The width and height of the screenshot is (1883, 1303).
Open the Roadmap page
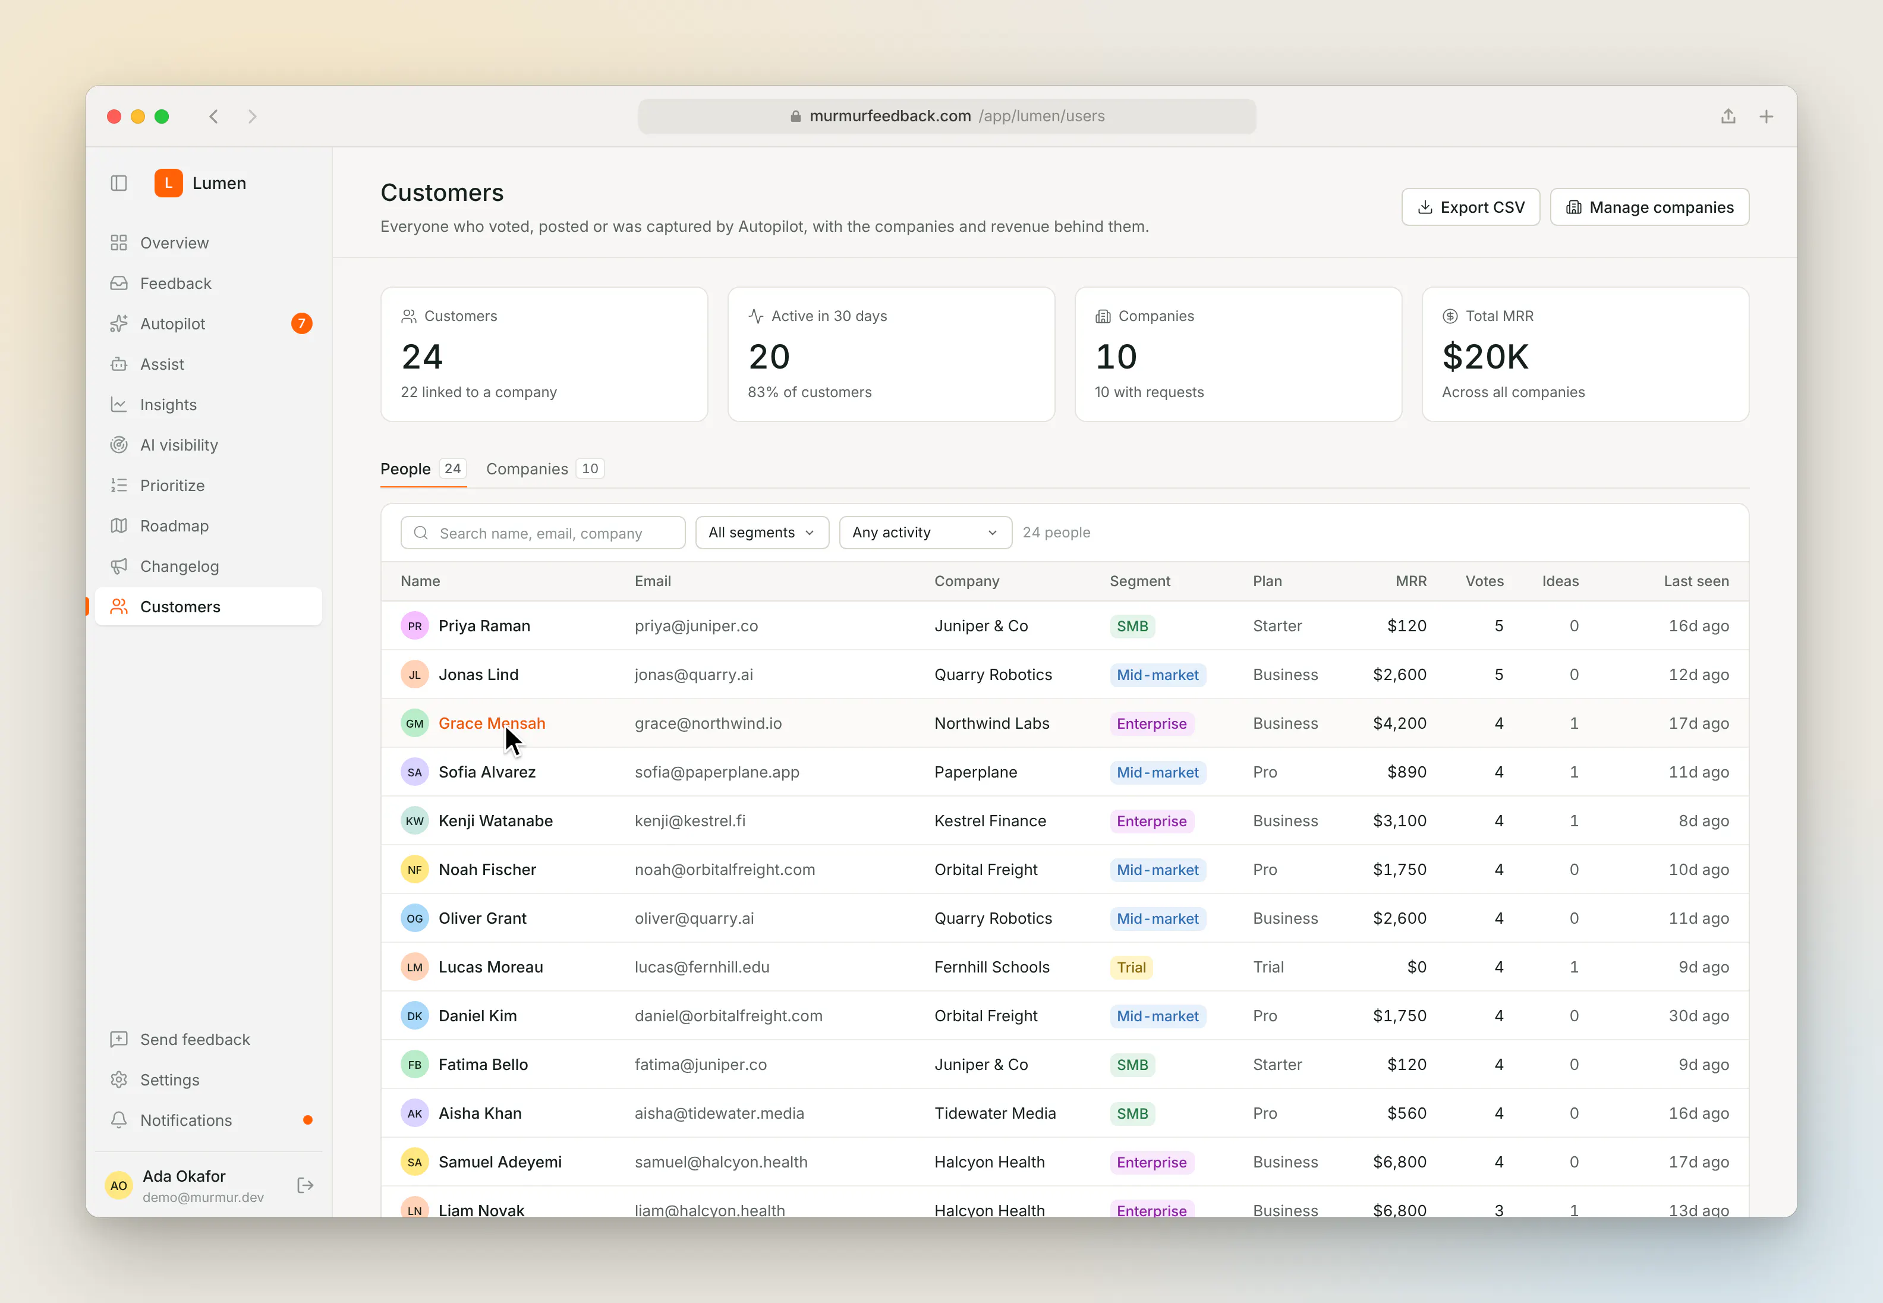pos(208,525)
